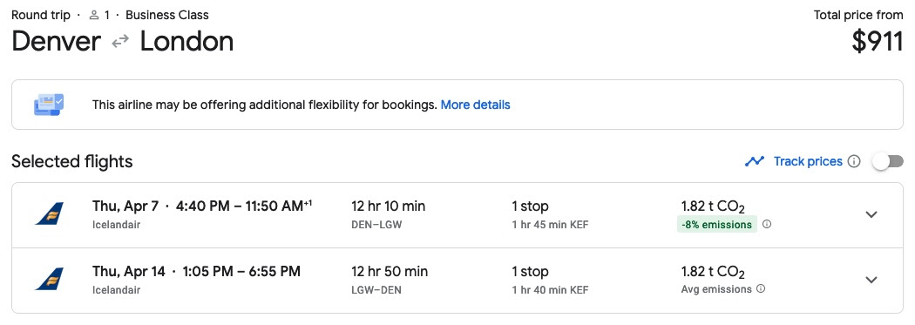Select the LGW–DEN 12 hr 50 min flight row
Viewport: 915px width, 325px height.
[x=457, y=280]
